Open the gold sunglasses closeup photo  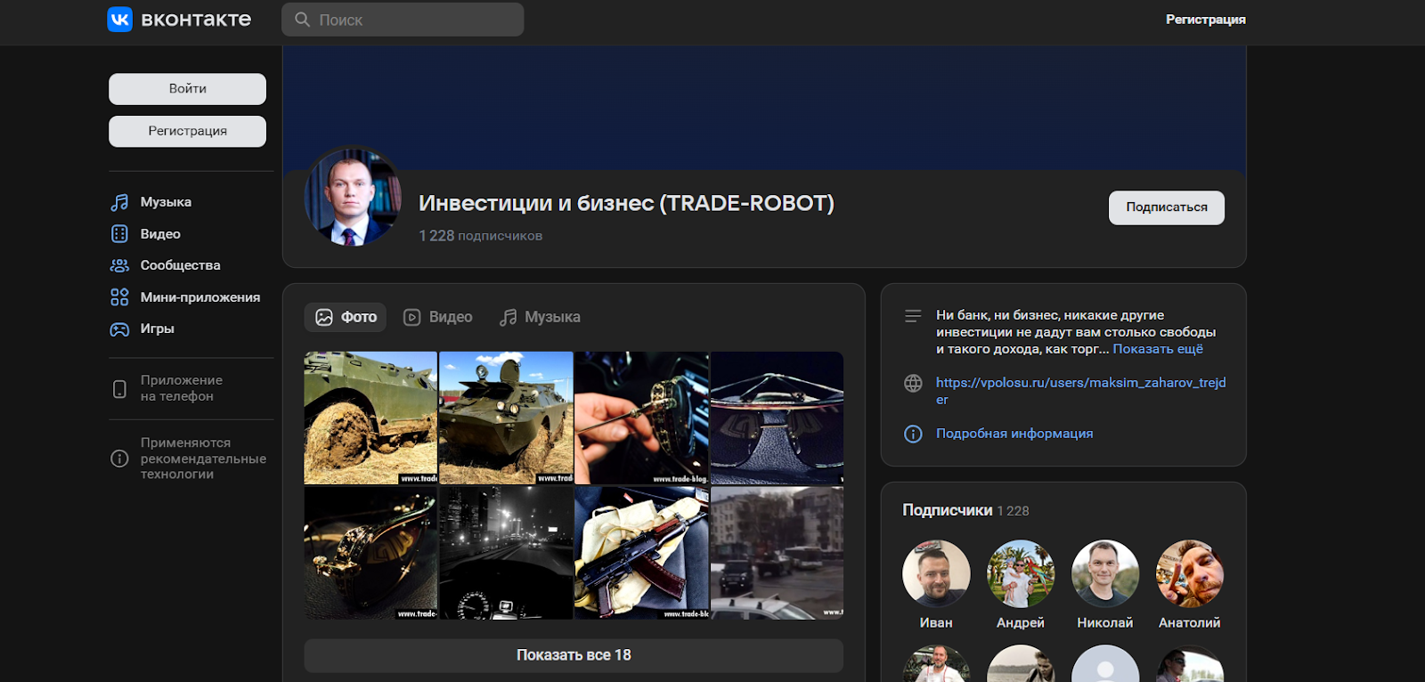coord(370,553)
